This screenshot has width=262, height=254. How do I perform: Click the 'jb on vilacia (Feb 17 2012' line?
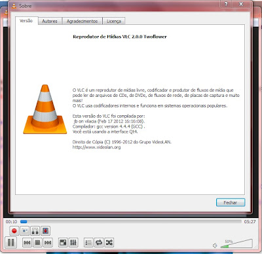[x=109, y=121]
